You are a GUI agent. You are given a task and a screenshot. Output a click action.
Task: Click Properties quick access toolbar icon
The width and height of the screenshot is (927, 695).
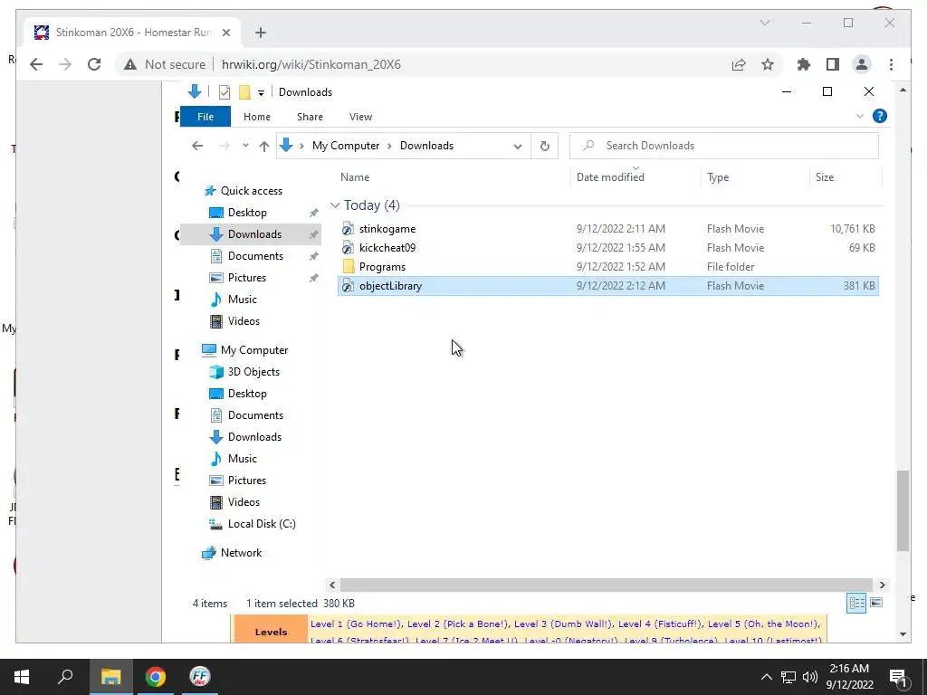[x=225, y=92]
